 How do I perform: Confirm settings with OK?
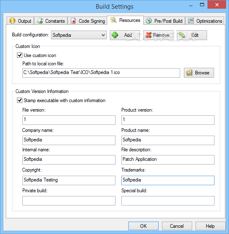(143, 226)
